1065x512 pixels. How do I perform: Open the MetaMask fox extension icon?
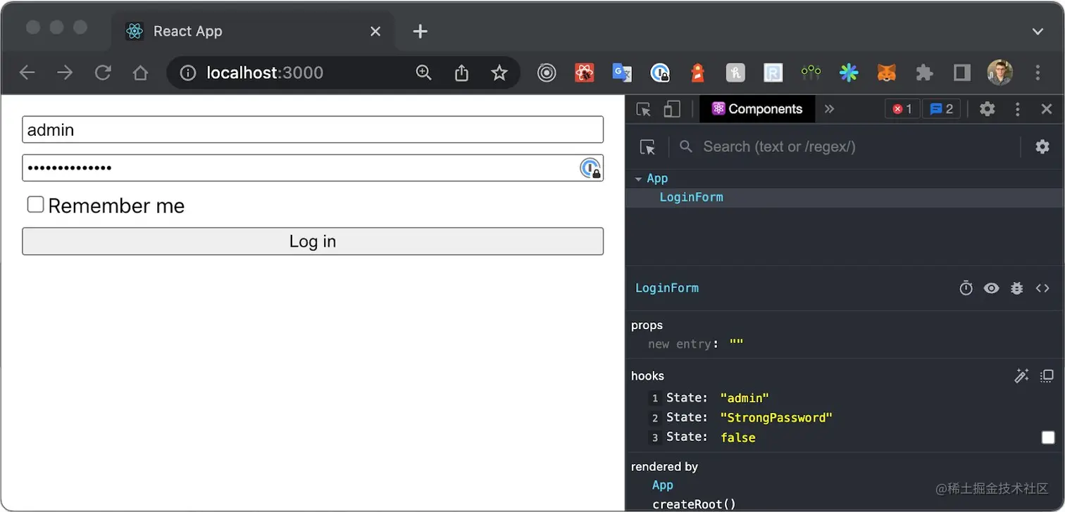pyautogui.click(x=886, y=72)
